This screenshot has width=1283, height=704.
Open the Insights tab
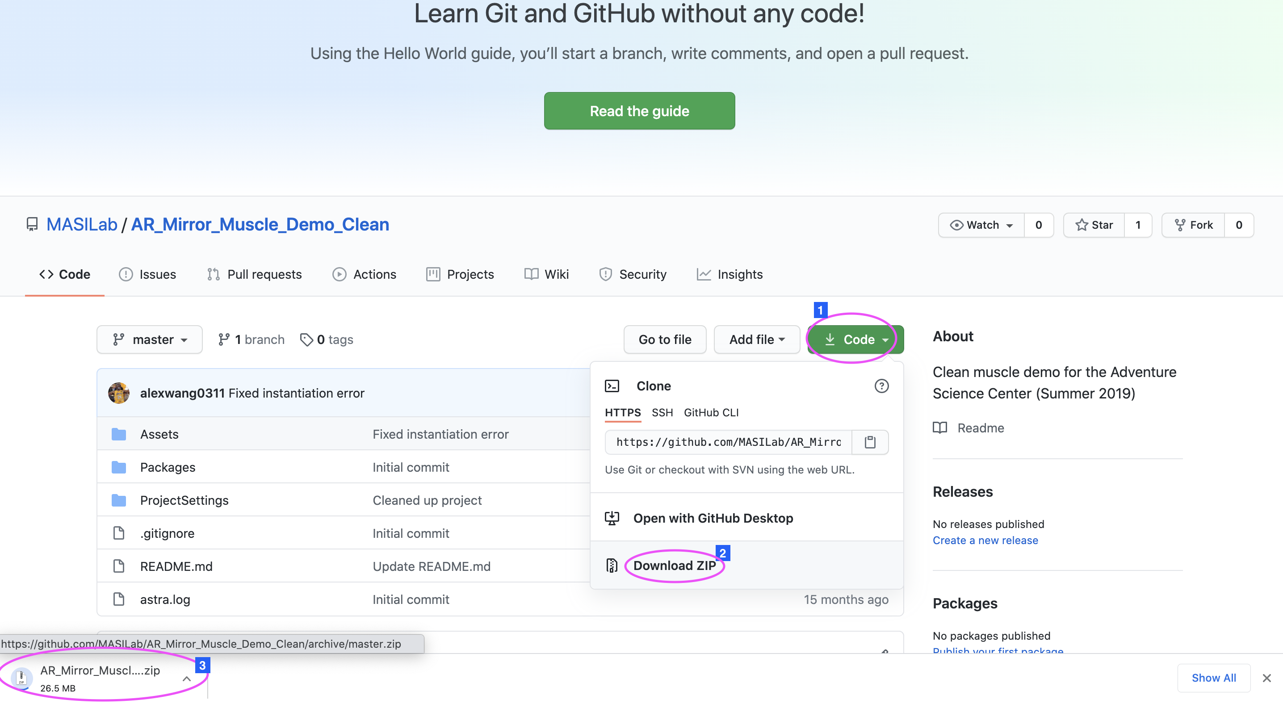tap(729, 274)
